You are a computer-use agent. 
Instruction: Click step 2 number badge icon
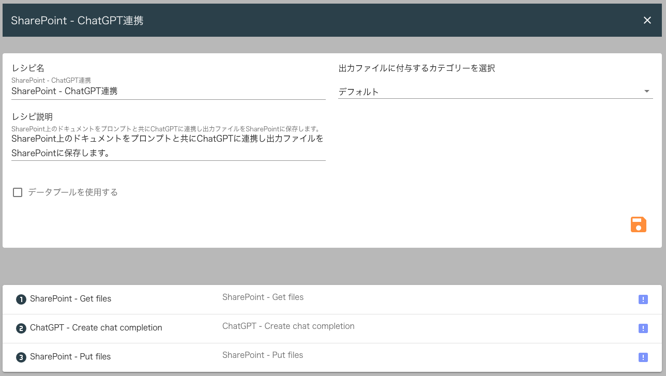(x=21, y=328)
